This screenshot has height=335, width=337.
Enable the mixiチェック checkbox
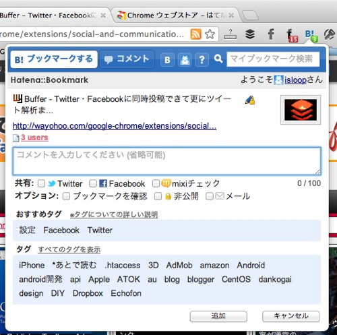point(156,183)
